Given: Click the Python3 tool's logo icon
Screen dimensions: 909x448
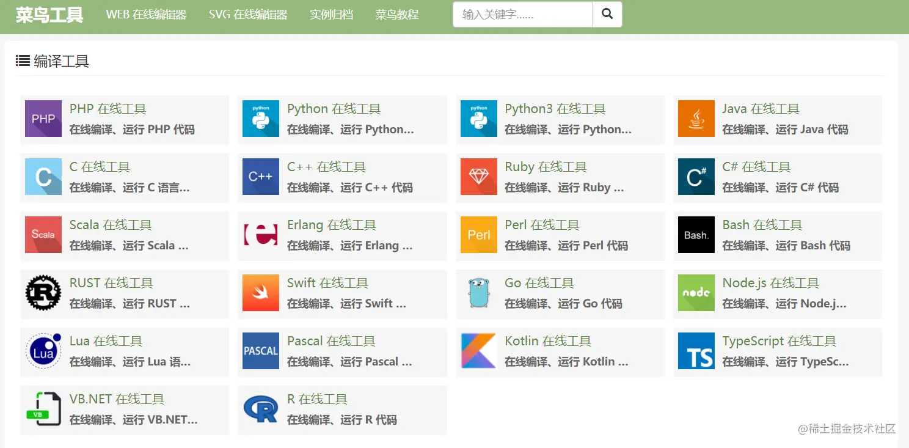Looking at the screenshot, I should pos(479,119).
